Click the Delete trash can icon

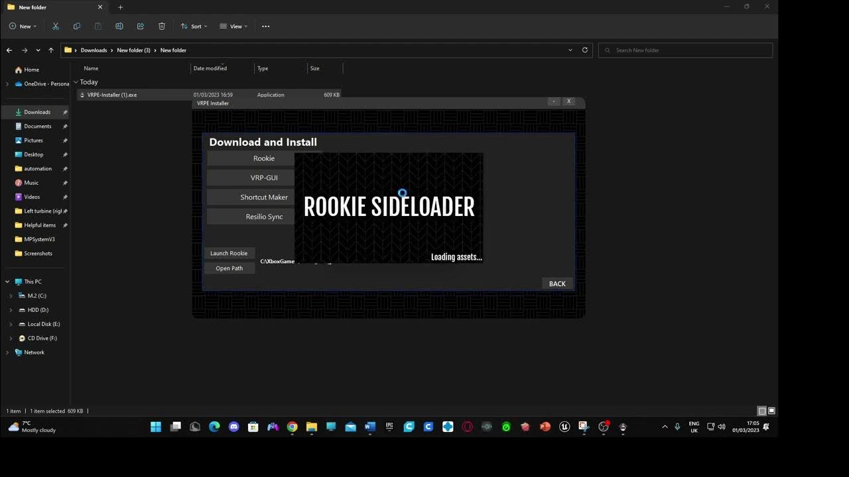(x=162, y=26)
